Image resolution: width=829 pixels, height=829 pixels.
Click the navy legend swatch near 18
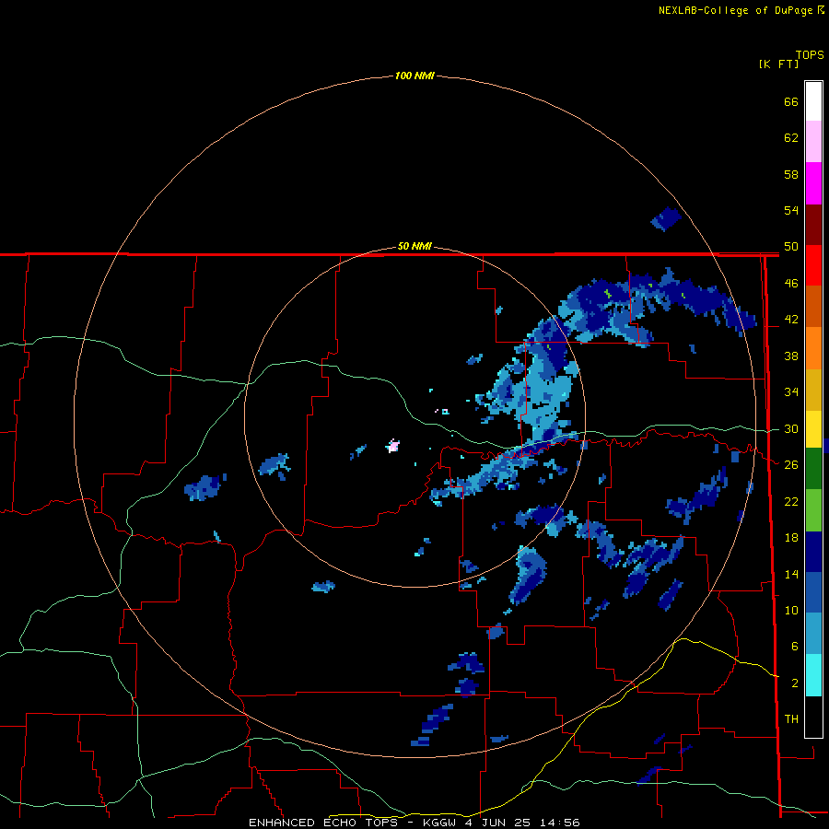click(813, 552)
